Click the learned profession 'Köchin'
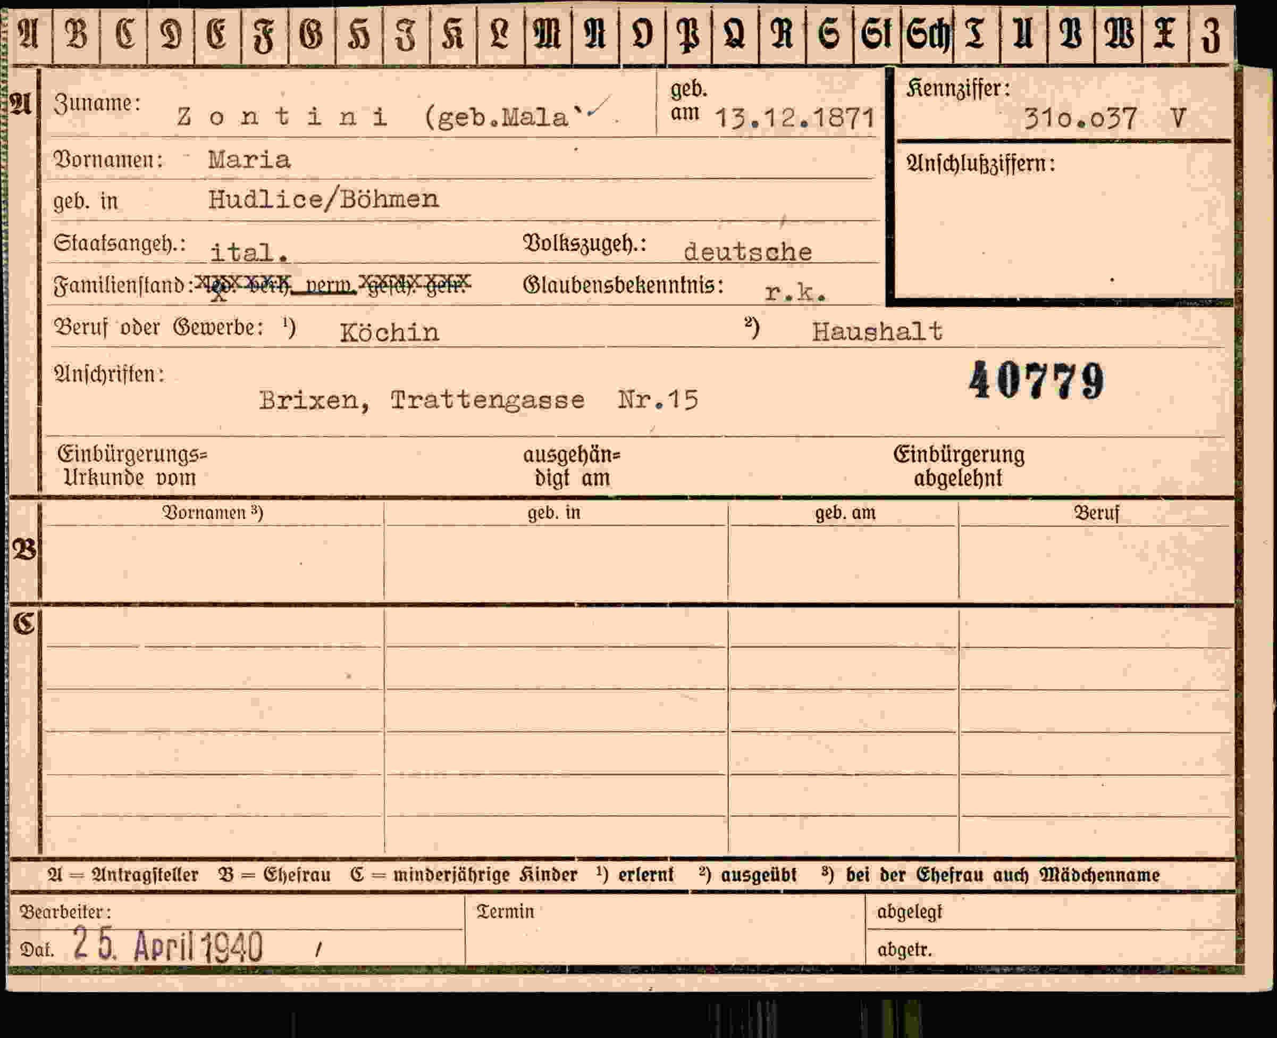This screenshot has width=1277, height=1038. pos(390,332)
